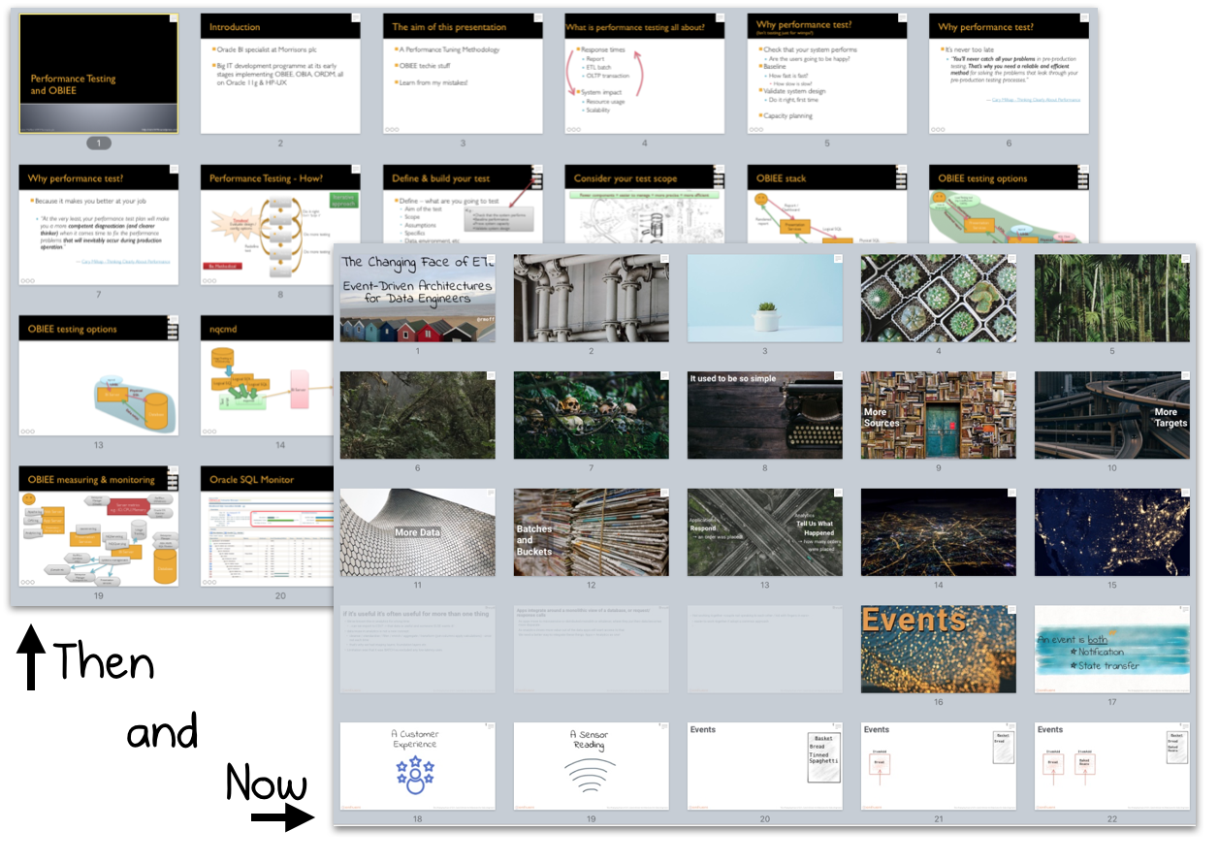Select the An event is both slide

pyautogui.click(x=1111, y=648)
